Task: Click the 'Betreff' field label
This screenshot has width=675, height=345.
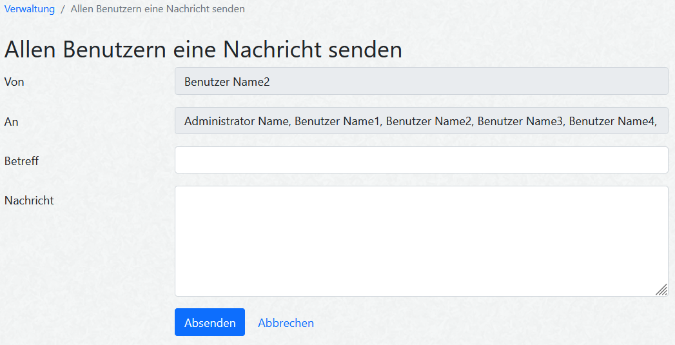Action: 21,161
